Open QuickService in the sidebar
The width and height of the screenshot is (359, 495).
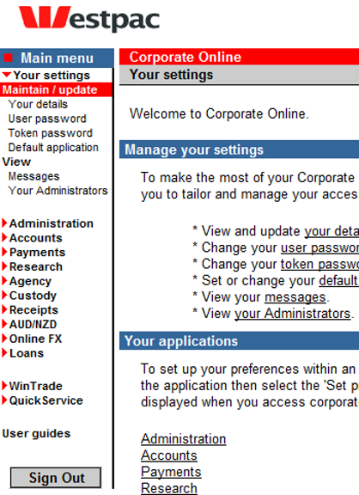click(46, 400)
